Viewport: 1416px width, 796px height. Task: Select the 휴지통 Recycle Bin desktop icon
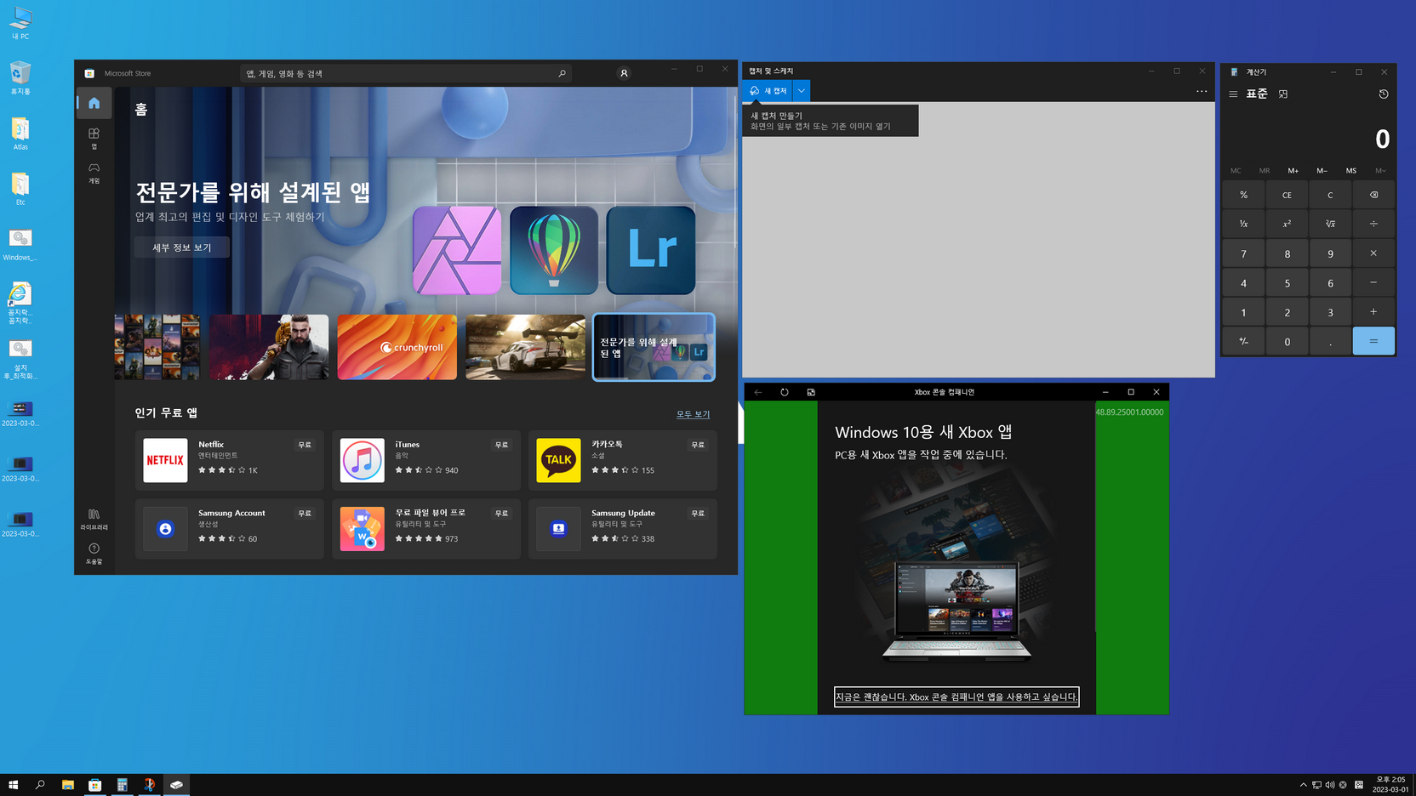pos(20,78)
